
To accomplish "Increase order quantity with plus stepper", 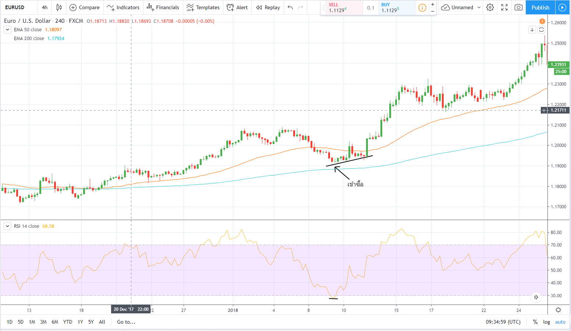I will pos(433,4).
